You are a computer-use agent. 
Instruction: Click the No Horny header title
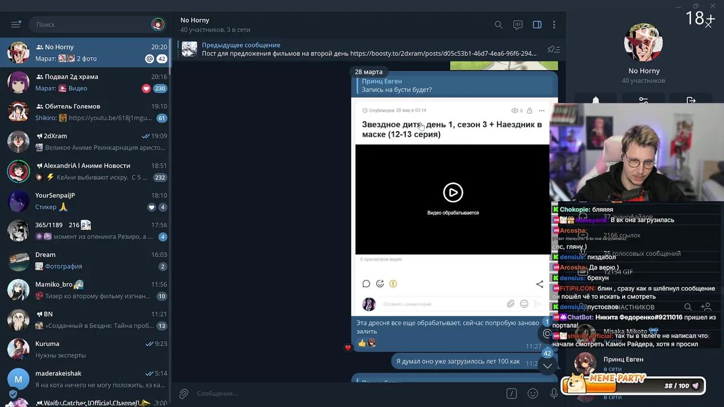tap(195, 20)
